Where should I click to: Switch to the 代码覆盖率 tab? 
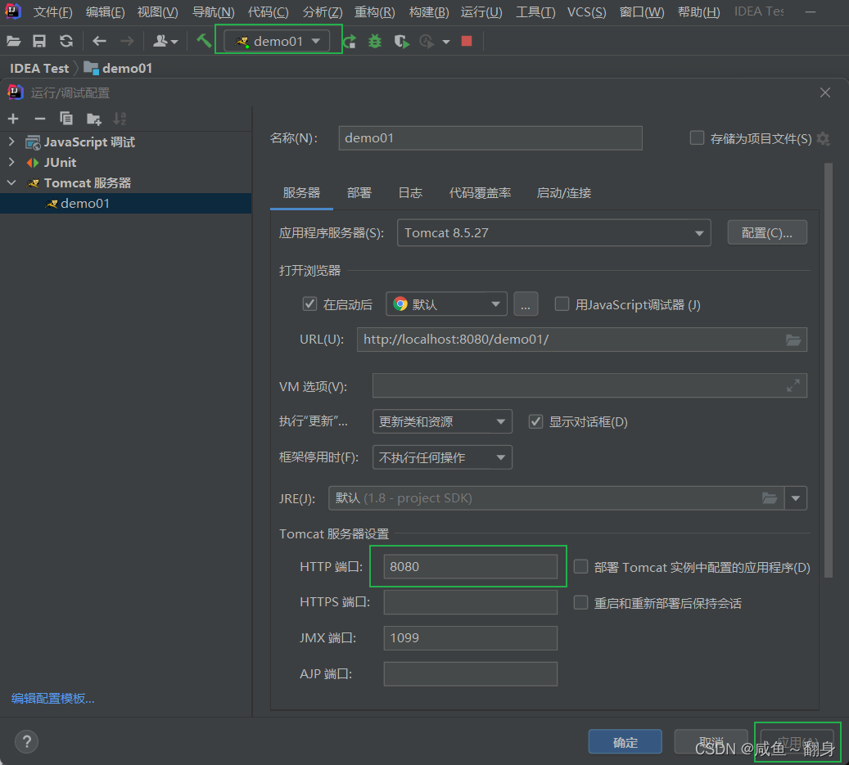(480, 192)
